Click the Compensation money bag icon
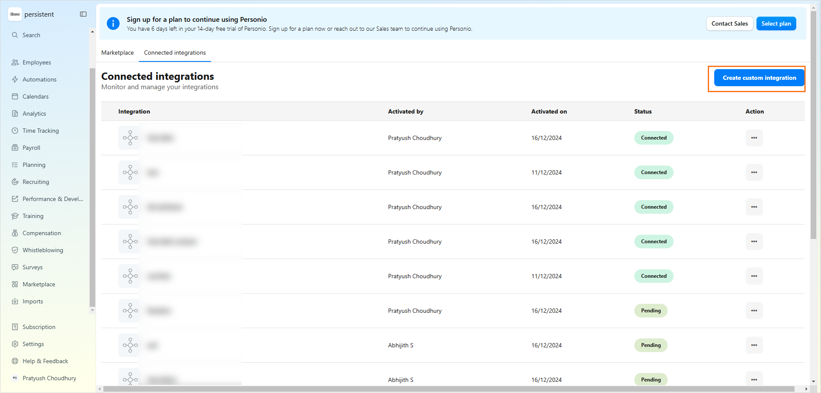 point(15,233)
